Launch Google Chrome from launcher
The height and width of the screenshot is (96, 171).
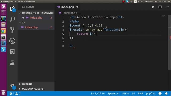[x=3, y=31]
